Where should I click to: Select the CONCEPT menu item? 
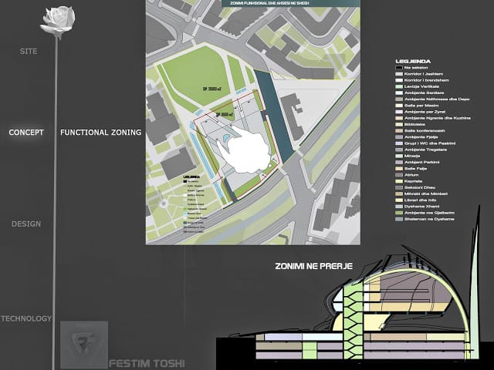click(26, 133)
